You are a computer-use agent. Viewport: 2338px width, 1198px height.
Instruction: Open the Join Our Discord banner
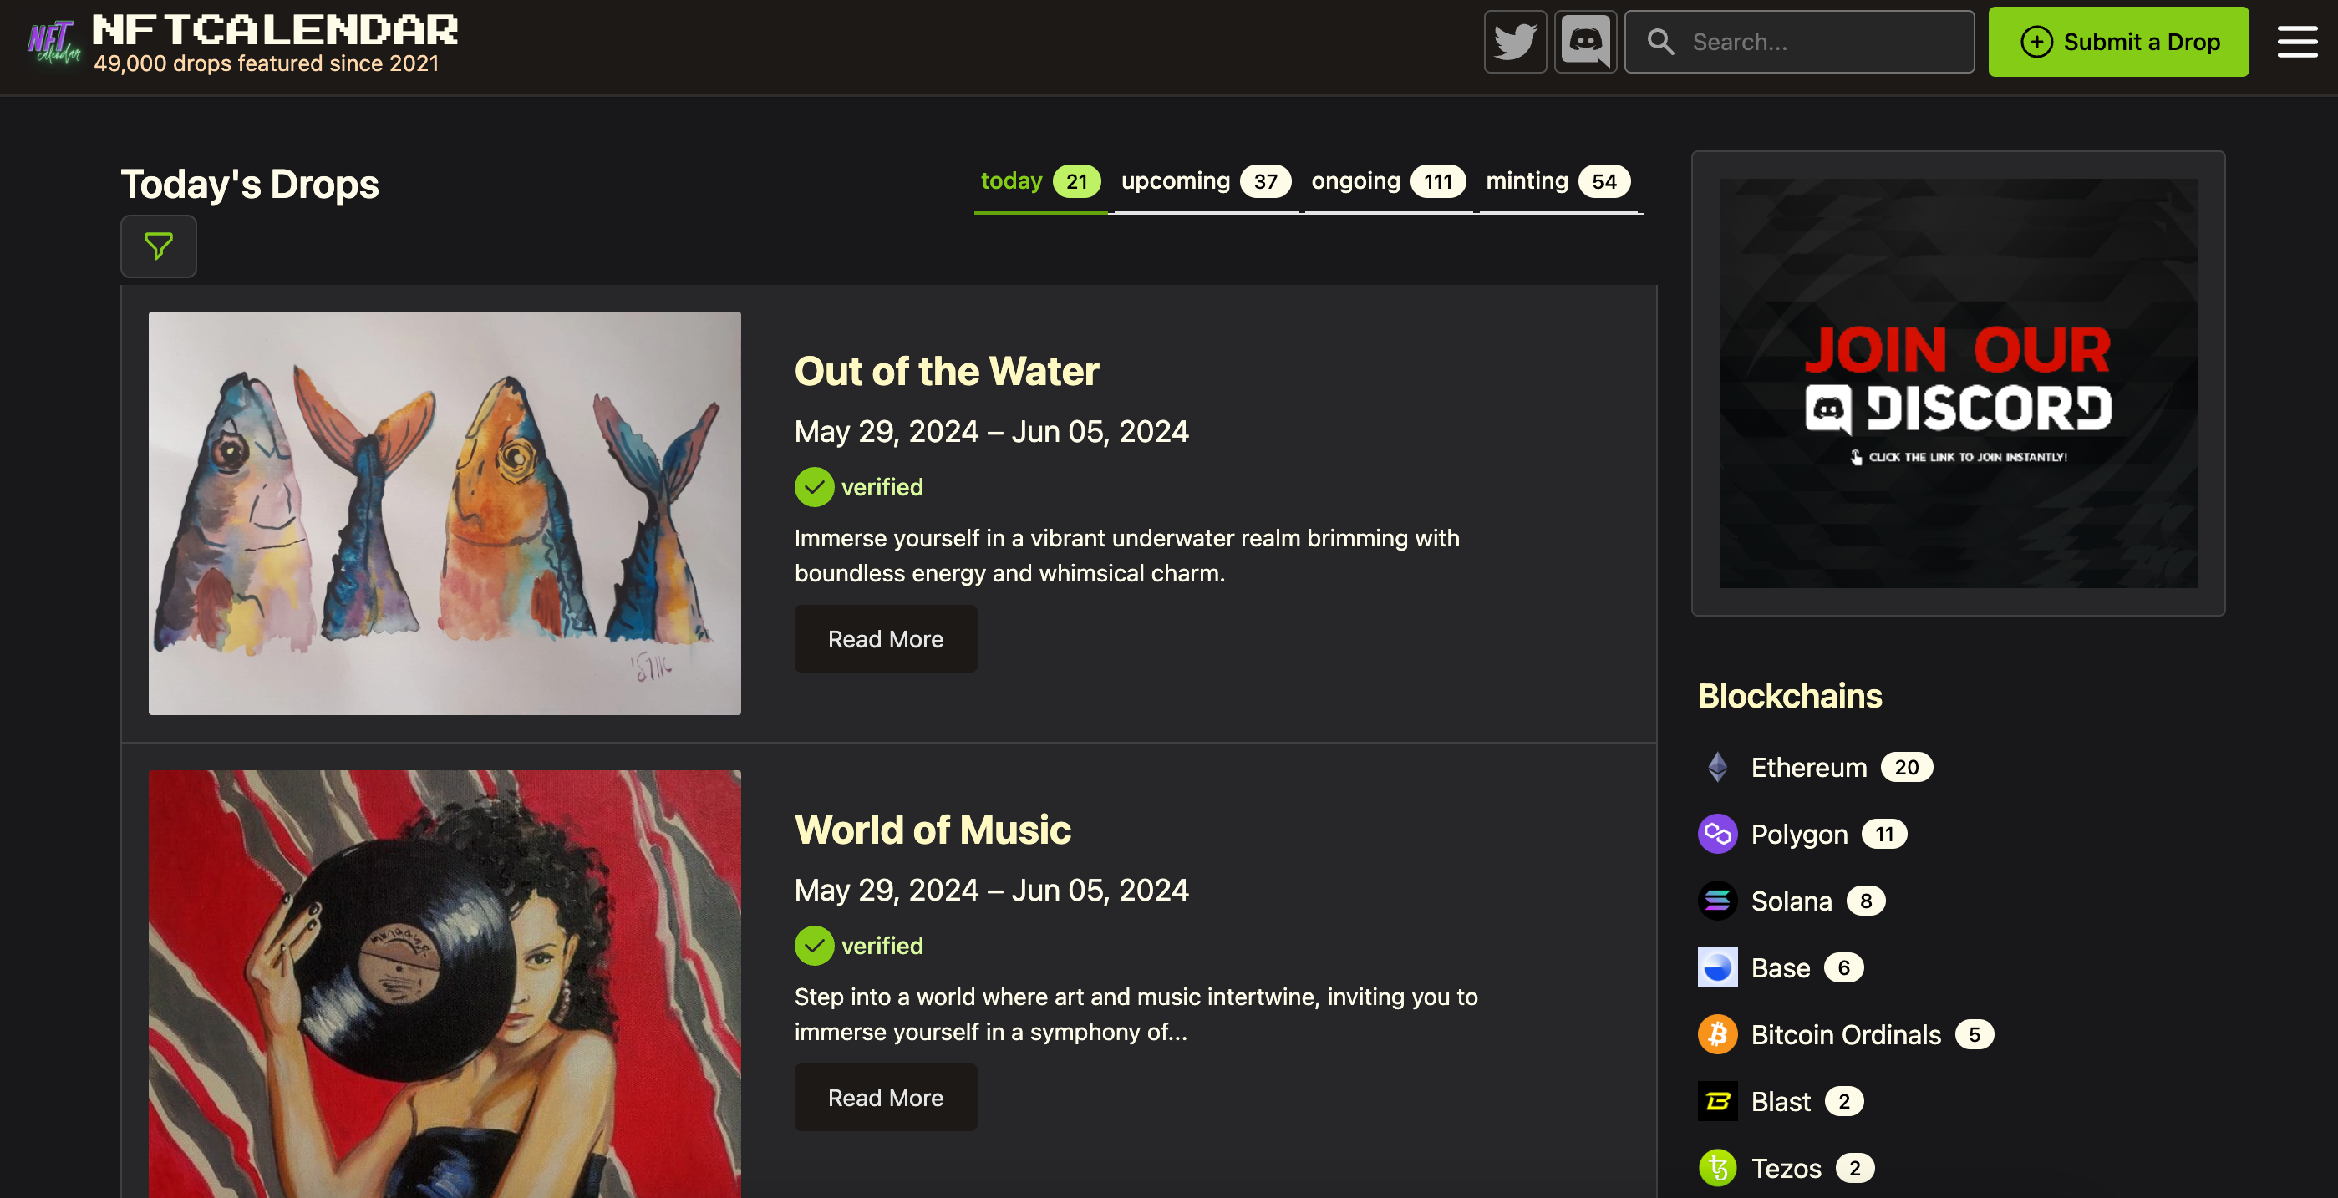point(1958,383)
